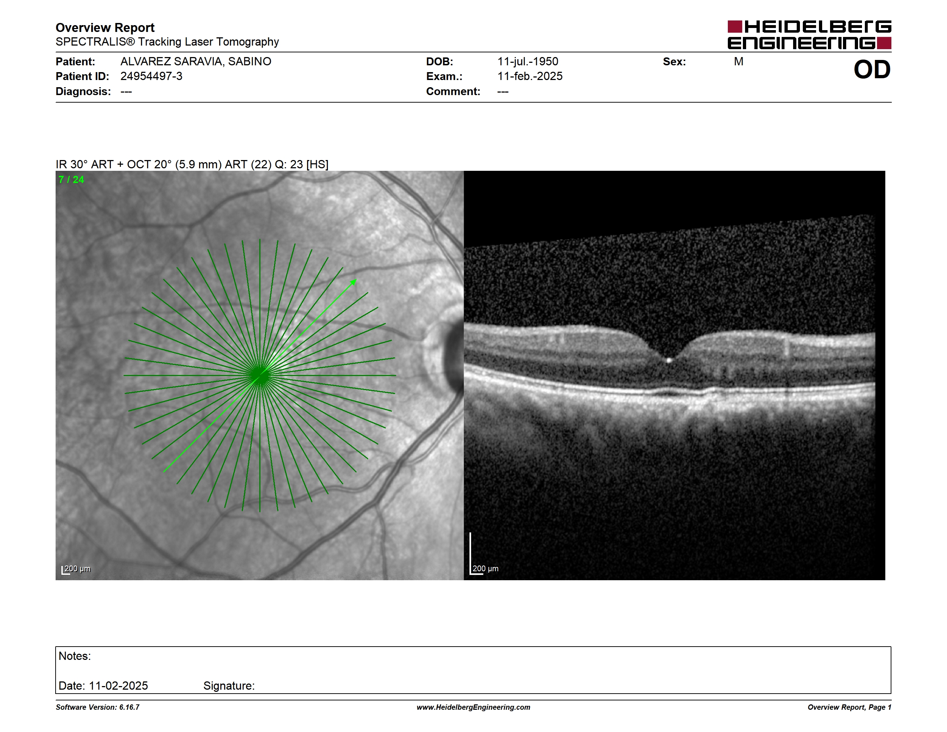
Task: Click the 'DOB:' label
Action: pos(439,61)
